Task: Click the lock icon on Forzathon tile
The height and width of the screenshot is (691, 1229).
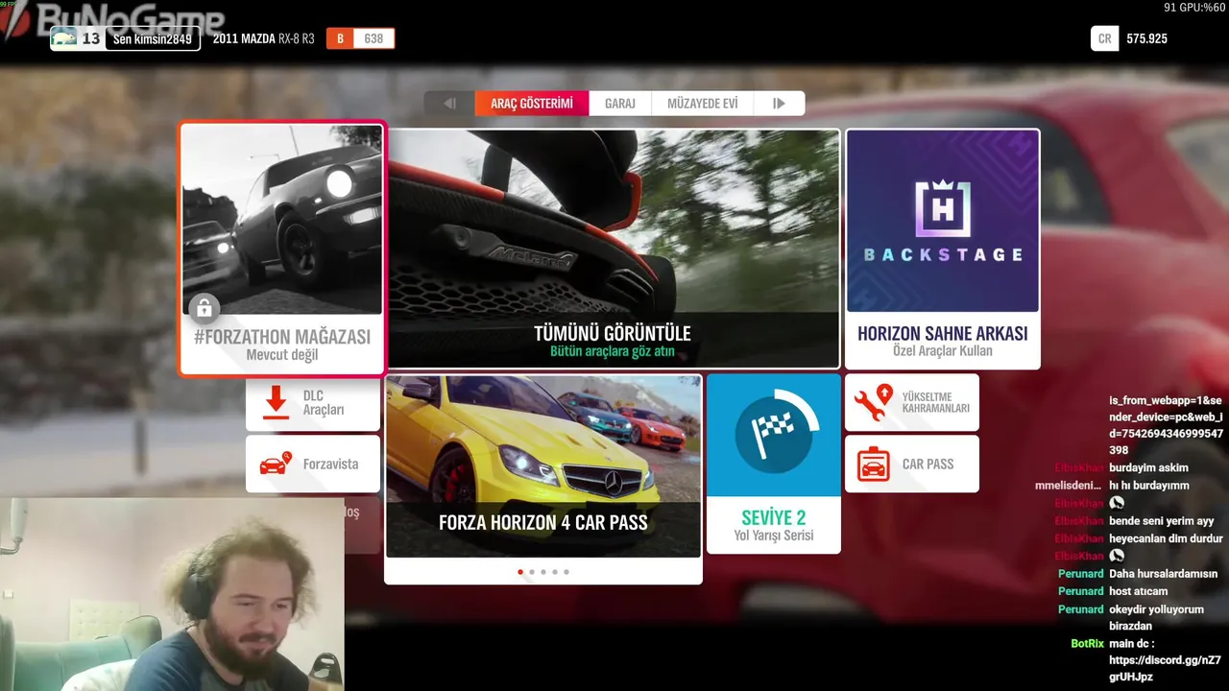Action: tap(204, 308)
